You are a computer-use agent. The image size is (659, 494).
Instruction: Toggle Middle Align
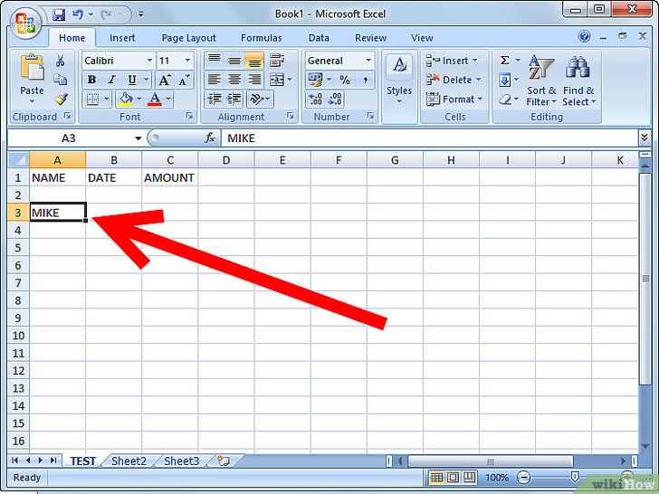(x=234, y=60)
